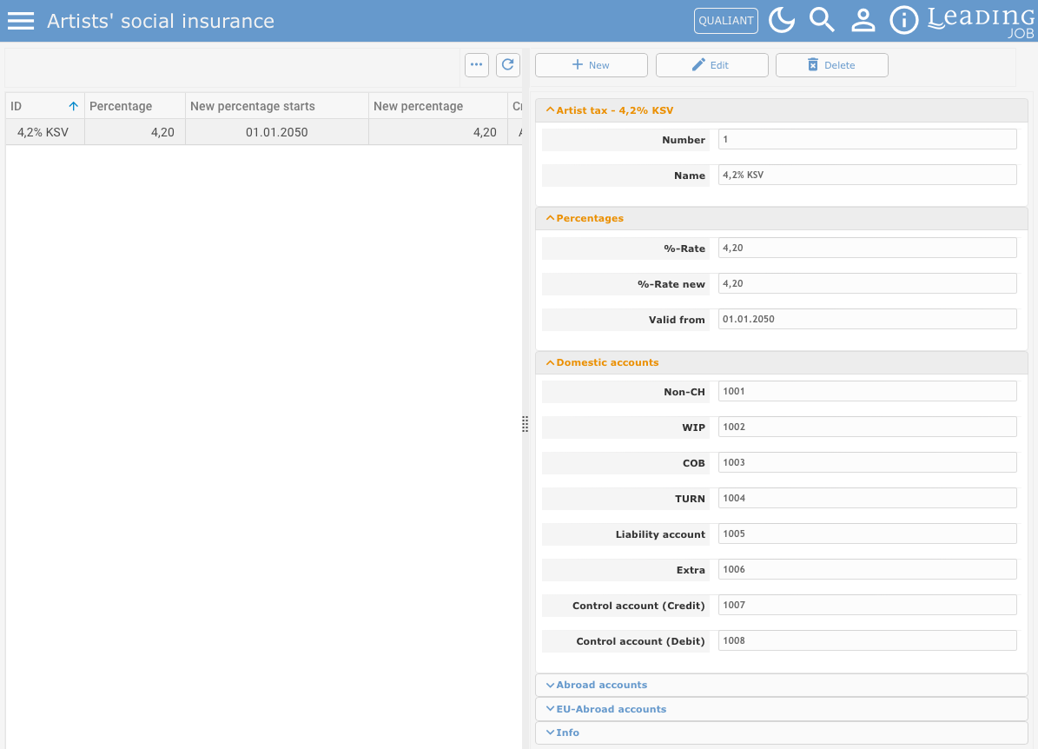The height and width of the screenshot is (749, 1038).
Task: Click the Liability account label
Action: coord(660,534)
